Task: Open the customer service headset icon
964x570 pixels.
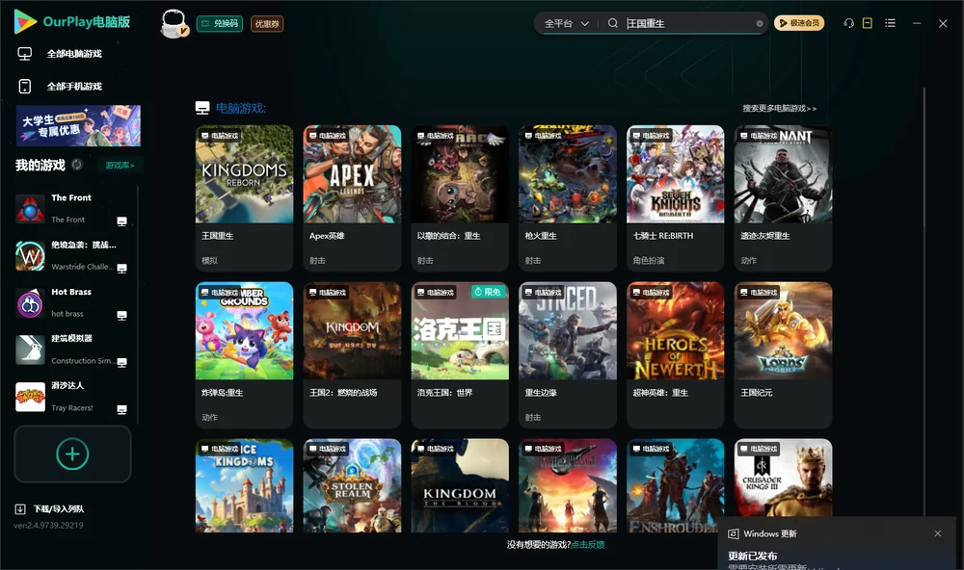Action: point(849,23)
